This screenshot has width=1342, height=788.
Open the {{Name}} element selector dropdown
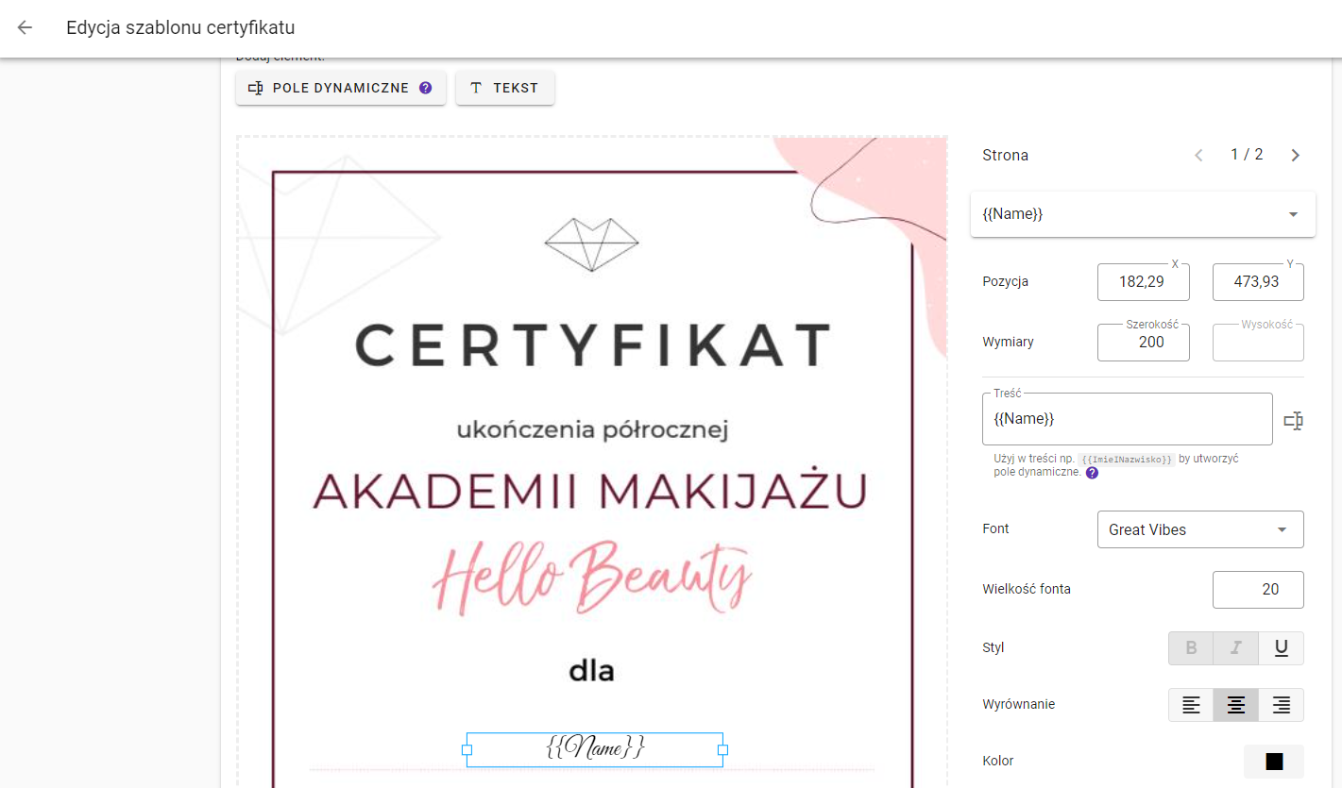[1143, 214]
